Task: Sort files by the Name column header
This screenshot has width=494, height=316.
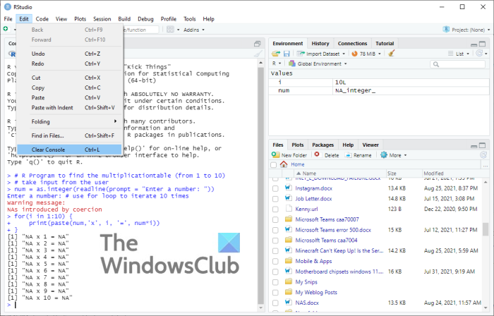Action: pos(339,173)
